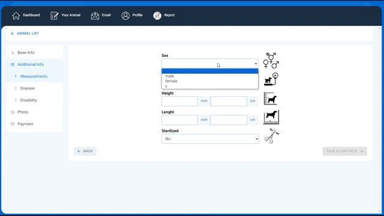Choose female from Sex list

tap(210, 81)
